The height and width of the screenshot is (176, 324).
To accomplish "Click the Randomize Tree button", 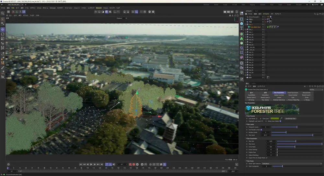I will coord(290,118).
